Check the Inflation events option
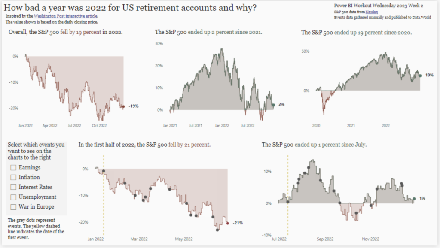This screenshot has height=248, width=440. [x=13, y=177]
